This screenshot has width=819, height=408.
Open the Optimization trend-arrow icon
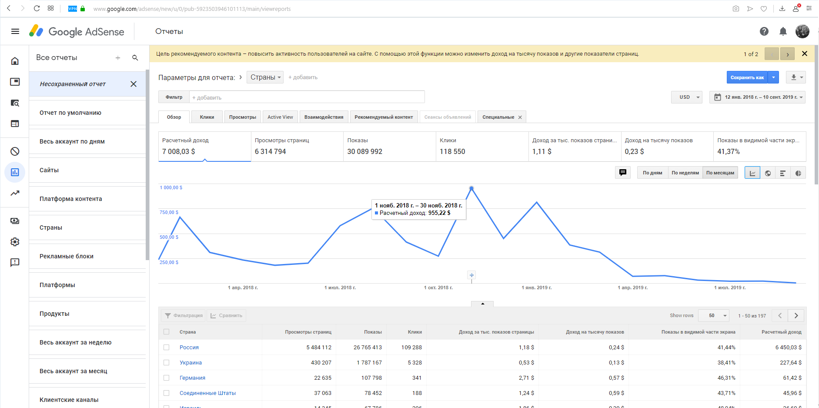click(15, 193)
